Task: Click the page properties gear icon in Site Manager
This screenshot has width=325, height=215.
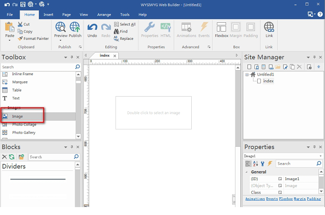Action: [x=309, y=67]
